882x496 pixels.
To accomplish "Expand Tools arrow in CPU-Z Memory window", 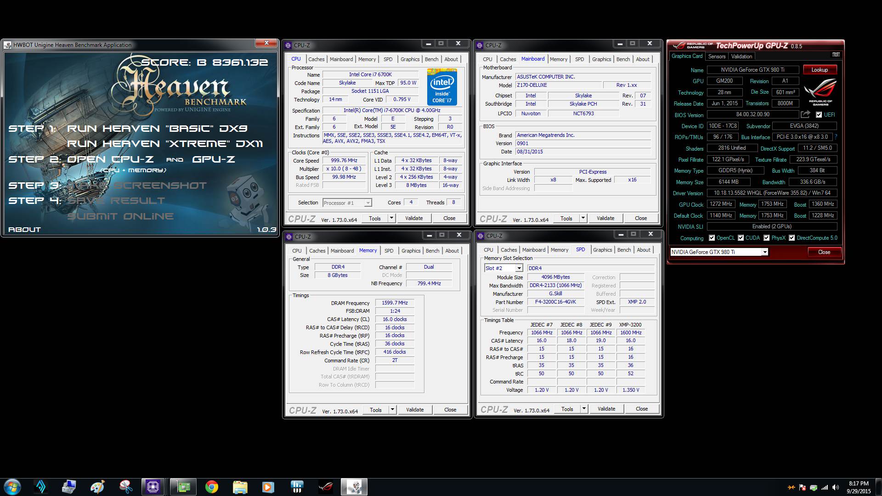I will 392,410.
